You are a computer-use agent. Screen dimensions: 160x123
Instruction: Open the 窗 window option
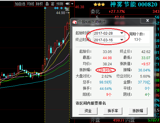click(x=53, y=4)
